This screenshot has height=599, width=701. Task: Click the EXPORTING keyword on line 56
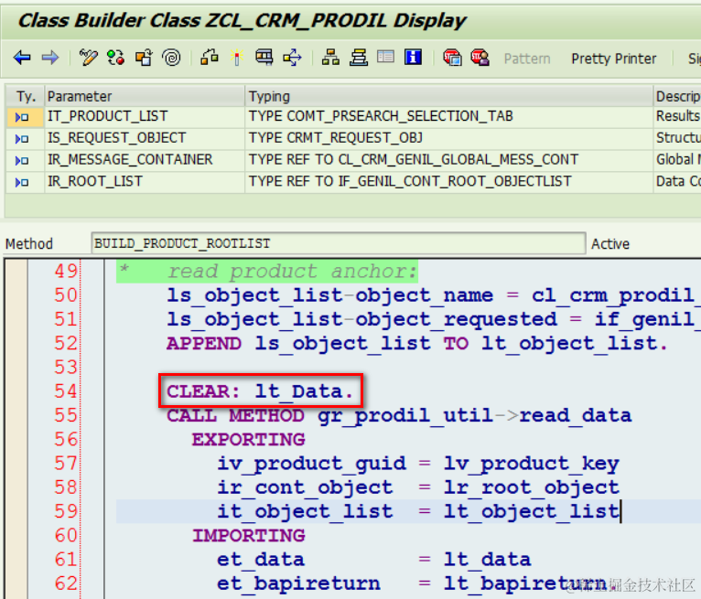coord(249,440)
